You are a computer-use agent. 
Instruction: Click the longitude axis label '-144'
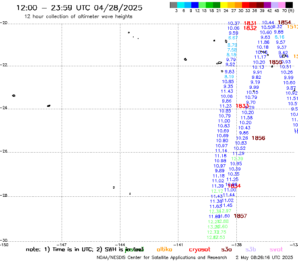pos(120,245)
